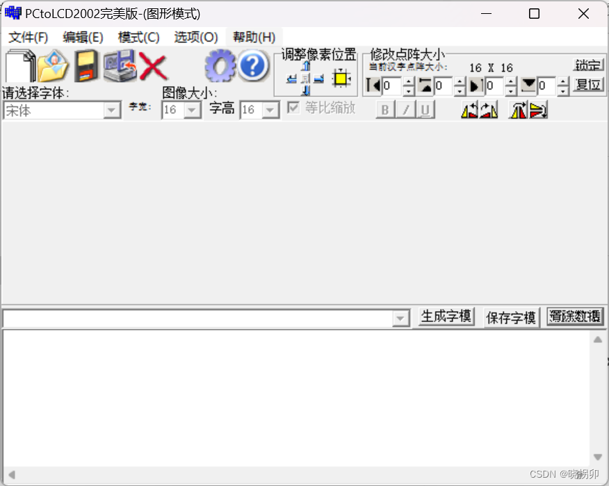Toggle the 等比缩放 checkbox

coord(293,108)
